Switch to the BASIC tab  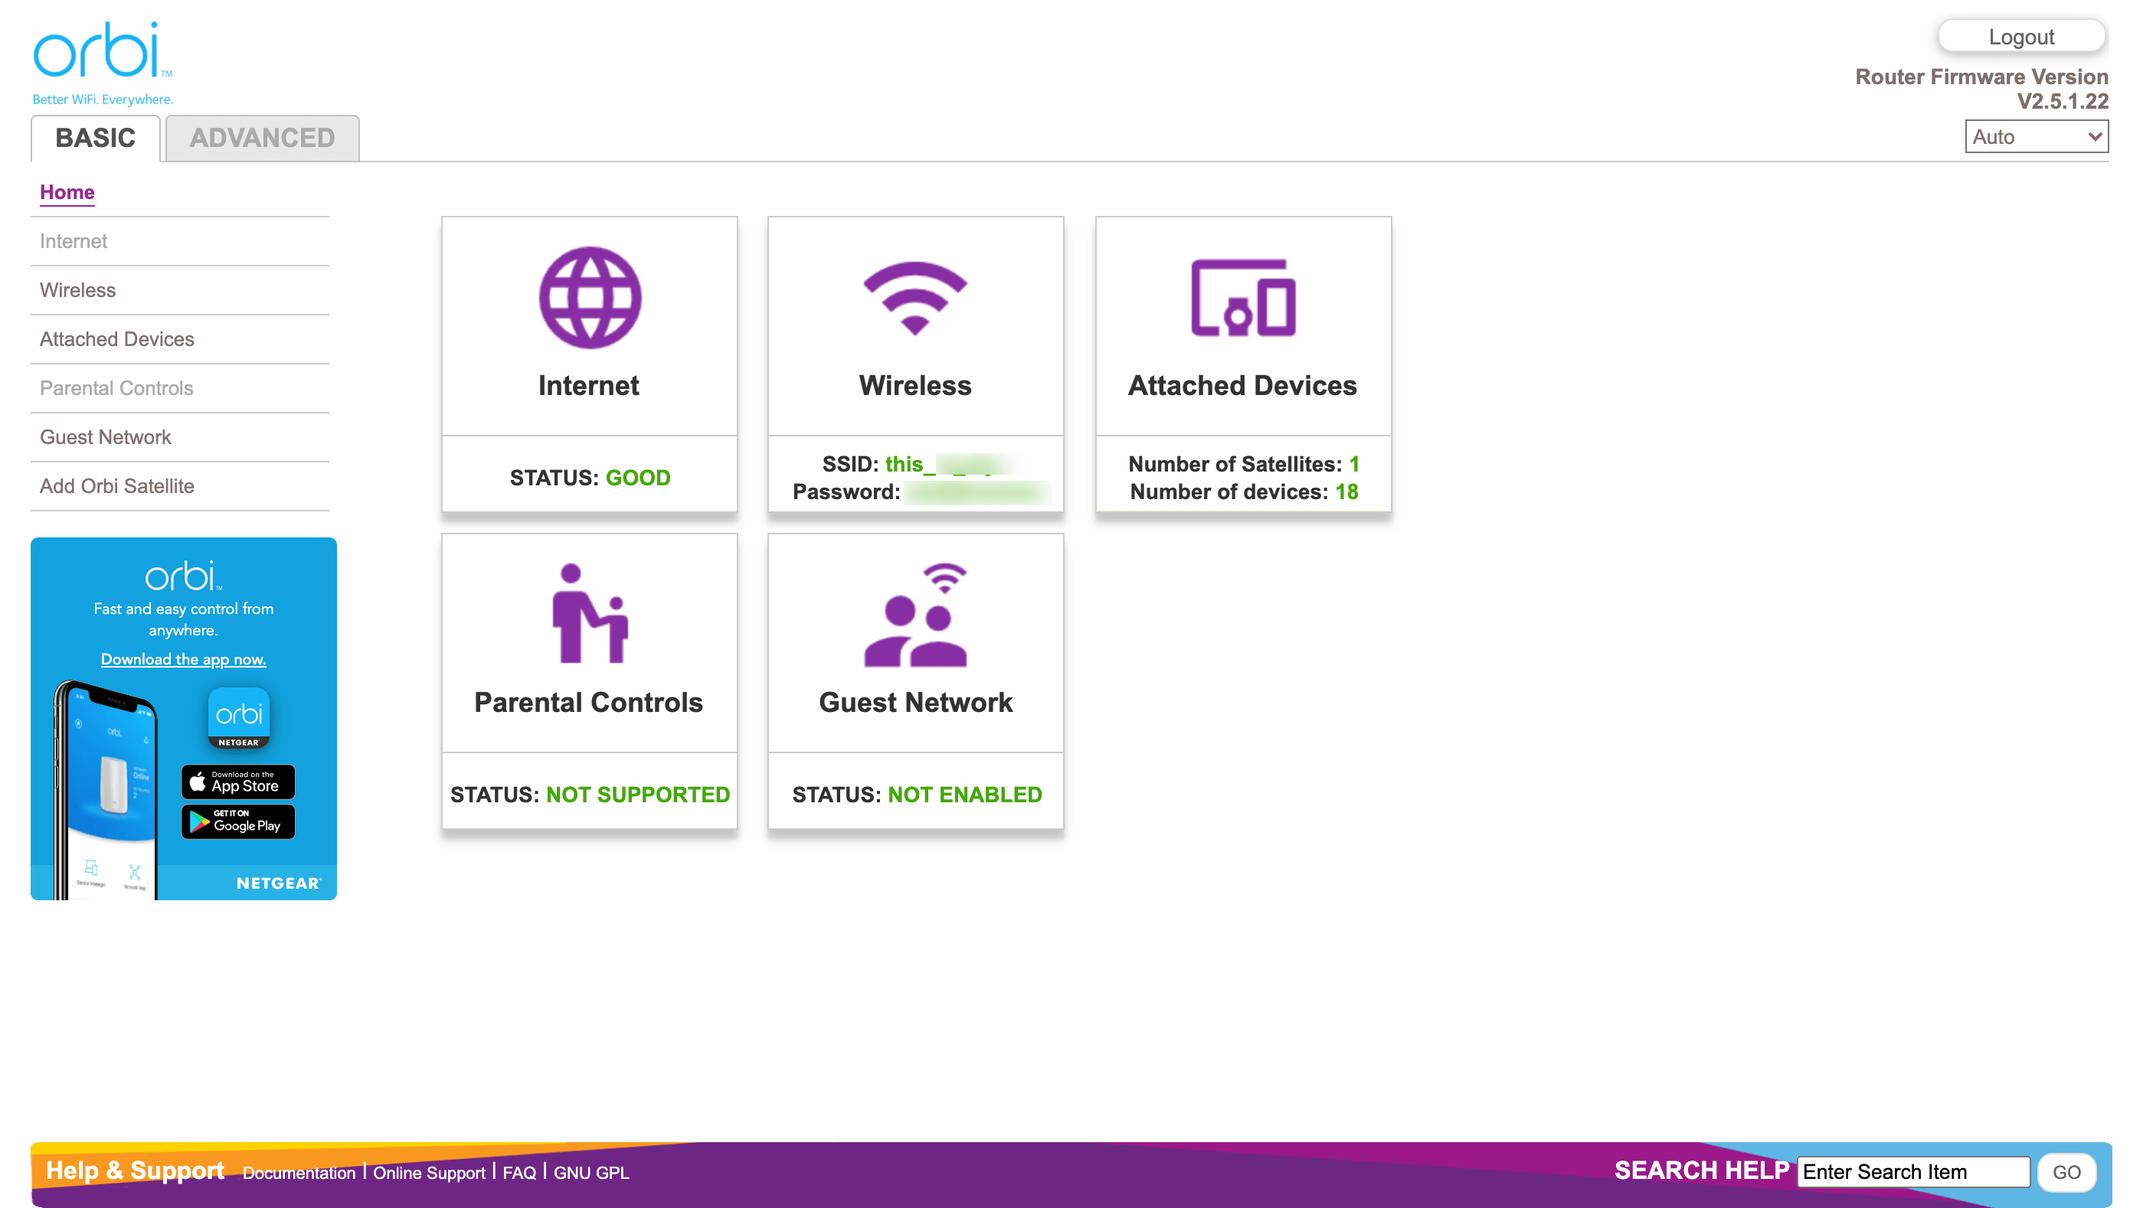[94, 138]
